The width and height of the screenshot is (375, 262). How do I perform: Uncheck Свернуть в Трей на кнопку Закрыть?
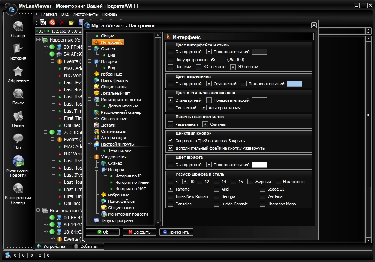[x=171, y=141]
